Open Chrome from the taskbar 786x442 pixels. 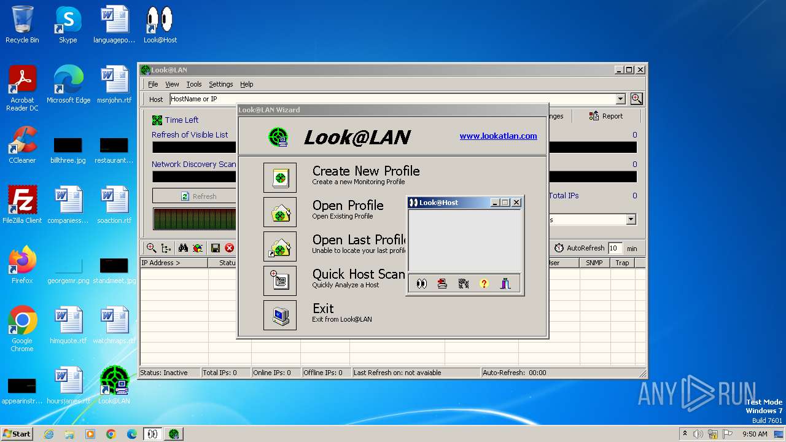coord(111,434)
